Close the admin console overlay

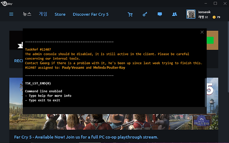(x=202, y=32)
